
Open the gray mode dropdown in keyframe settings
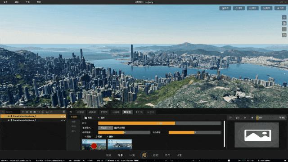[x=105, y=128]
